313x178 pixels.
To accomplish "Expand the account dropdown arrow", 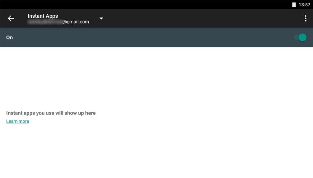I will pyautogui.click(x=101, y=18).
